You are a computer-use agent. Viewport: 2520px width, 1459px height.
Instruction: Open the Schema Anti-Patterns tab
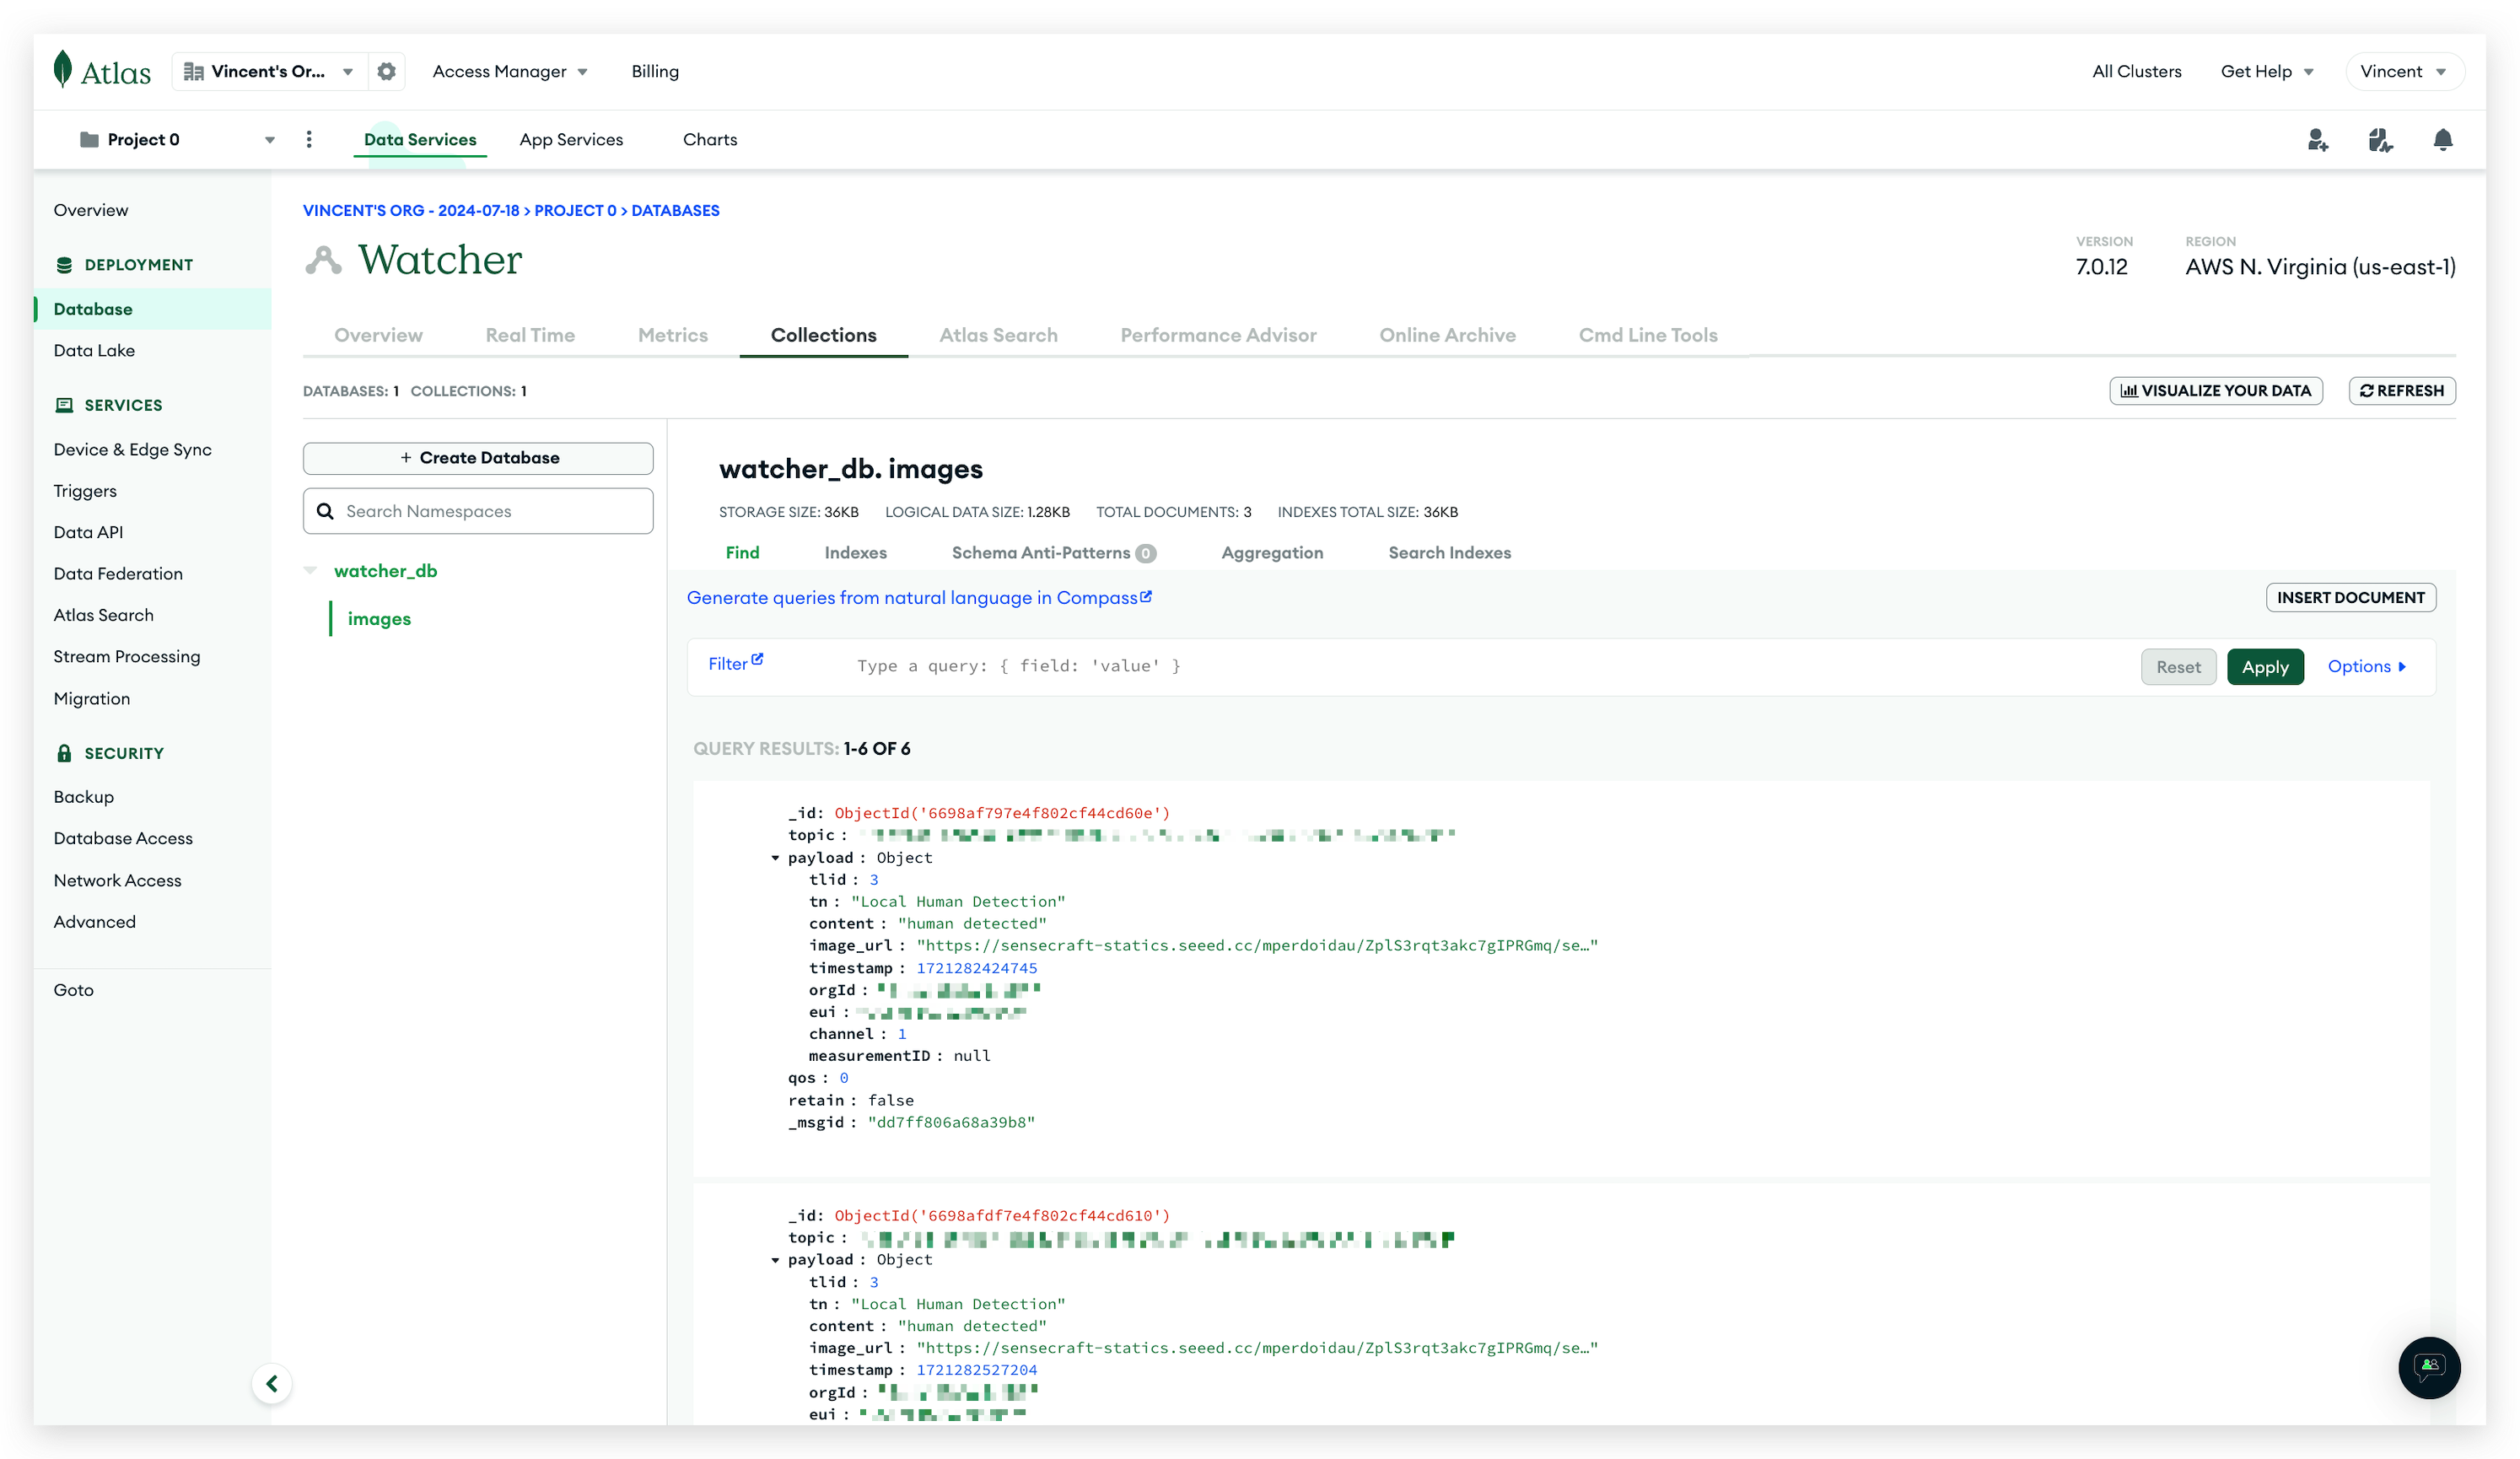tap(1053, 552)
